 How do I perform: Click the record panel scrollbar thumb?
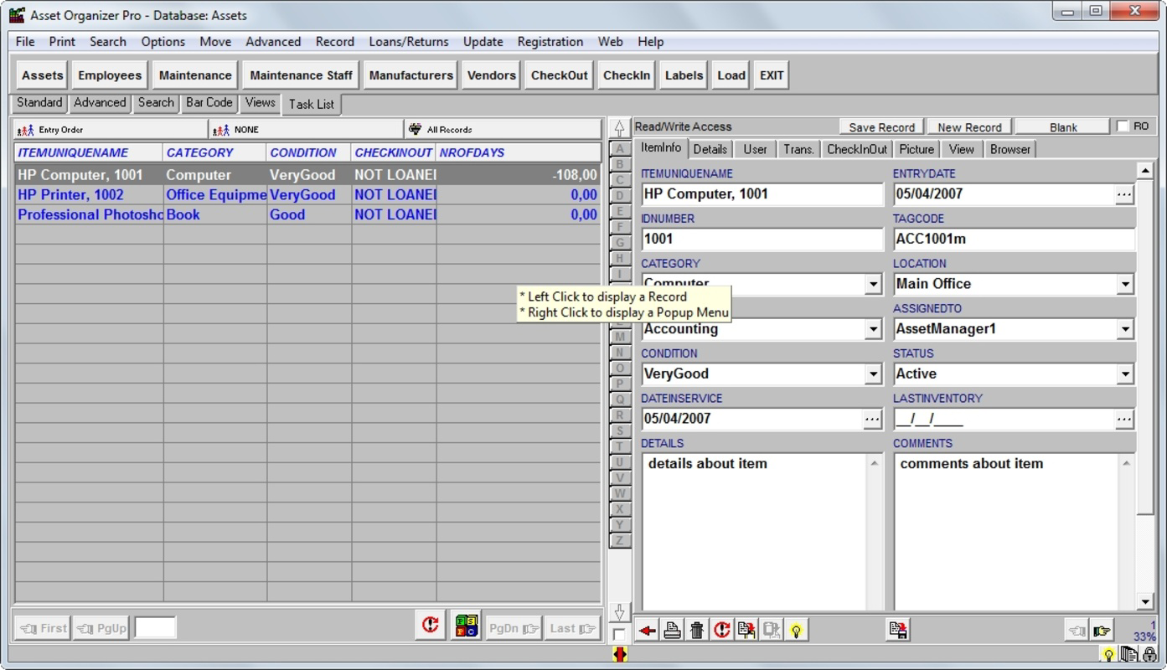1145,347
